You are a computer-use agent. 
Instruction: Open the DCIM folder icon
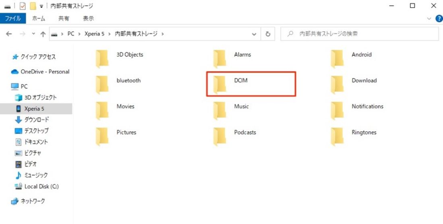coord(219,85)
